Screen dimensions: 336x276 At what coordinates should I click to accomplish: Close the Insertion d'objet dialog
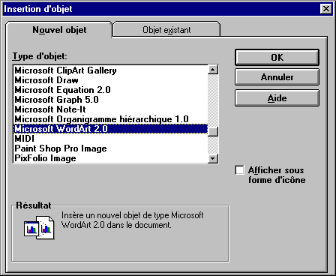pos(326,9)
